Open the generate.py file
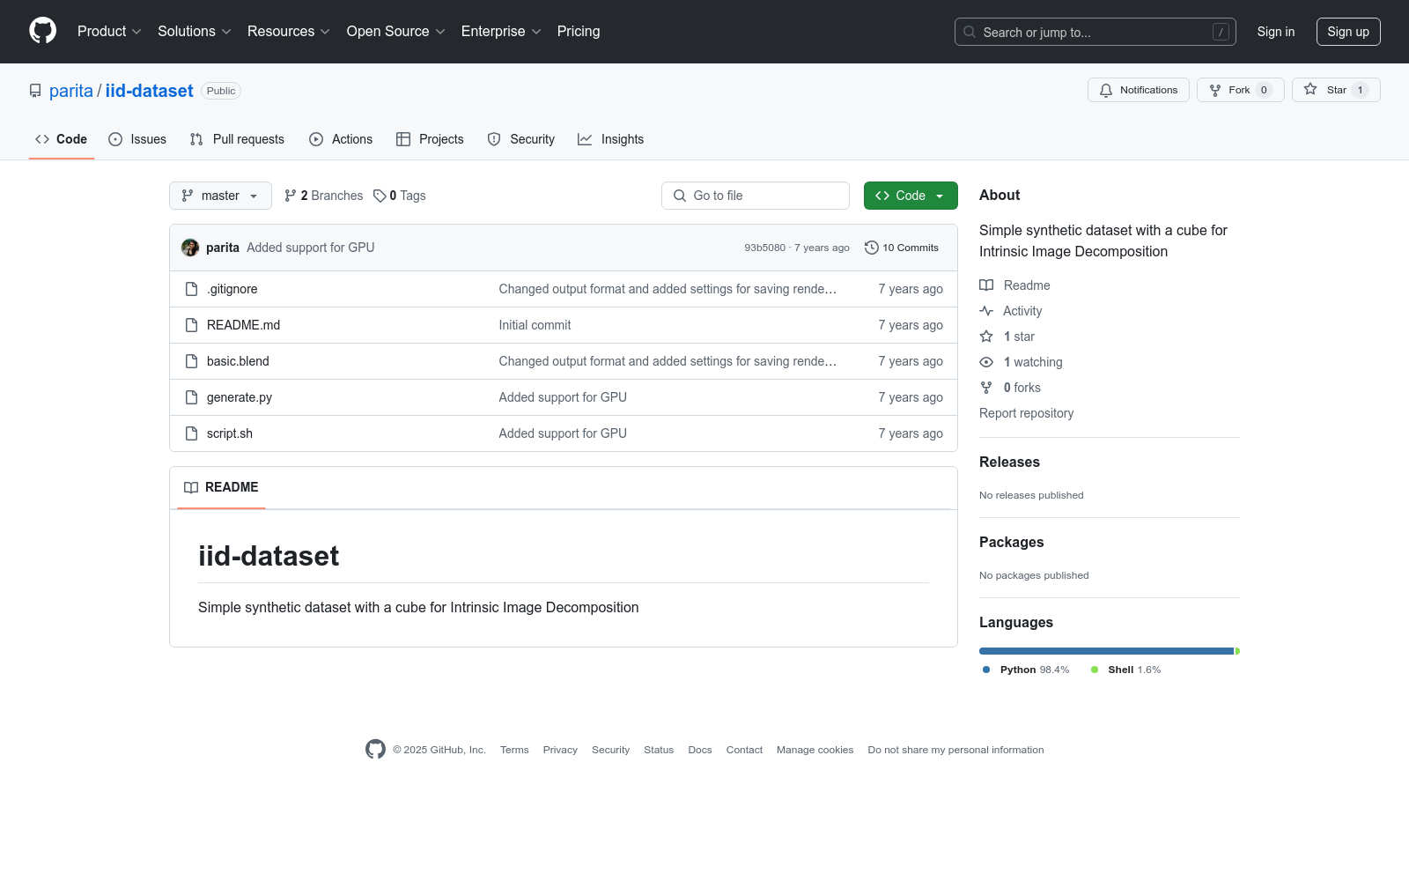Screen dimensions: 1409x881 (240, 397)
